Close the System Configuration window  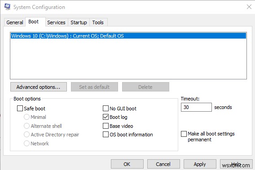249,7
